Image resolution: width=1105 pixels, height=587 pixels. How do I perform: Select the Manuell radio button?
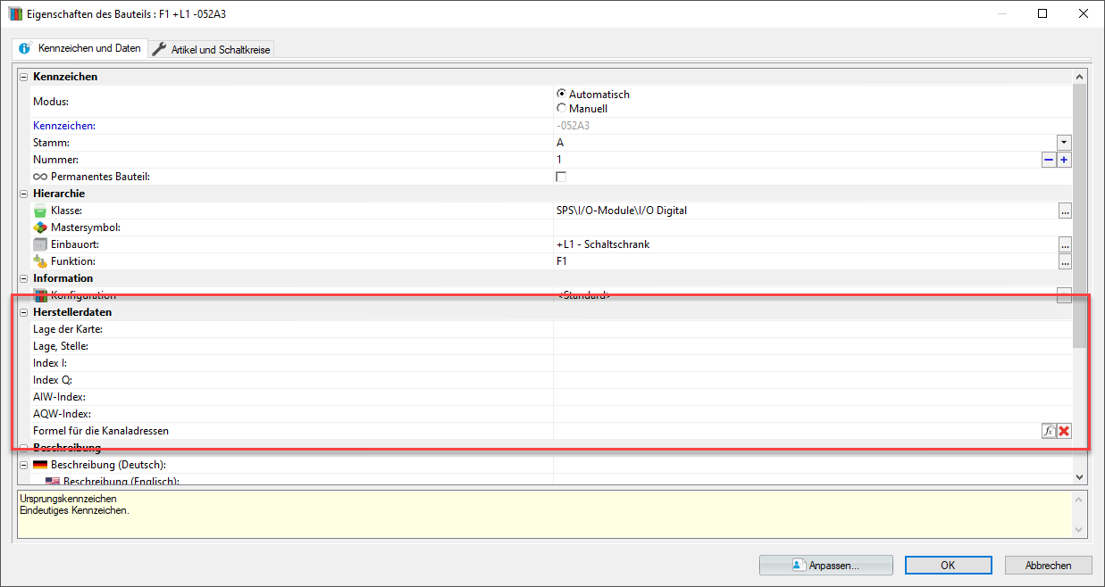pyautogui.click(x=561, y=109)
